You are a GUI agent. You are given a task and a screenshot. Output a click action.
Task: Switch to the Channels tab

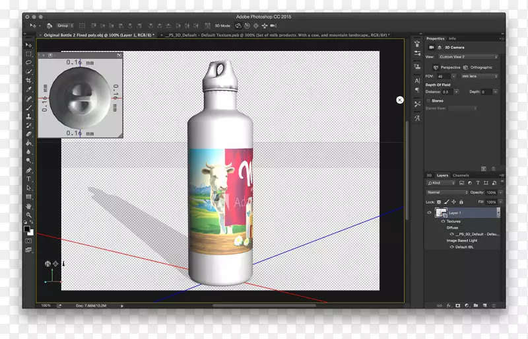[461, 175]
